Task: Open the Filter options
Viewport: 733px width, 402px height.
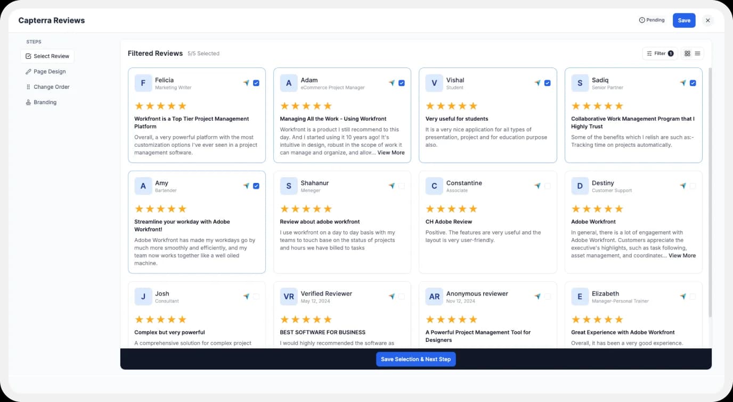Action: point(659,53)
